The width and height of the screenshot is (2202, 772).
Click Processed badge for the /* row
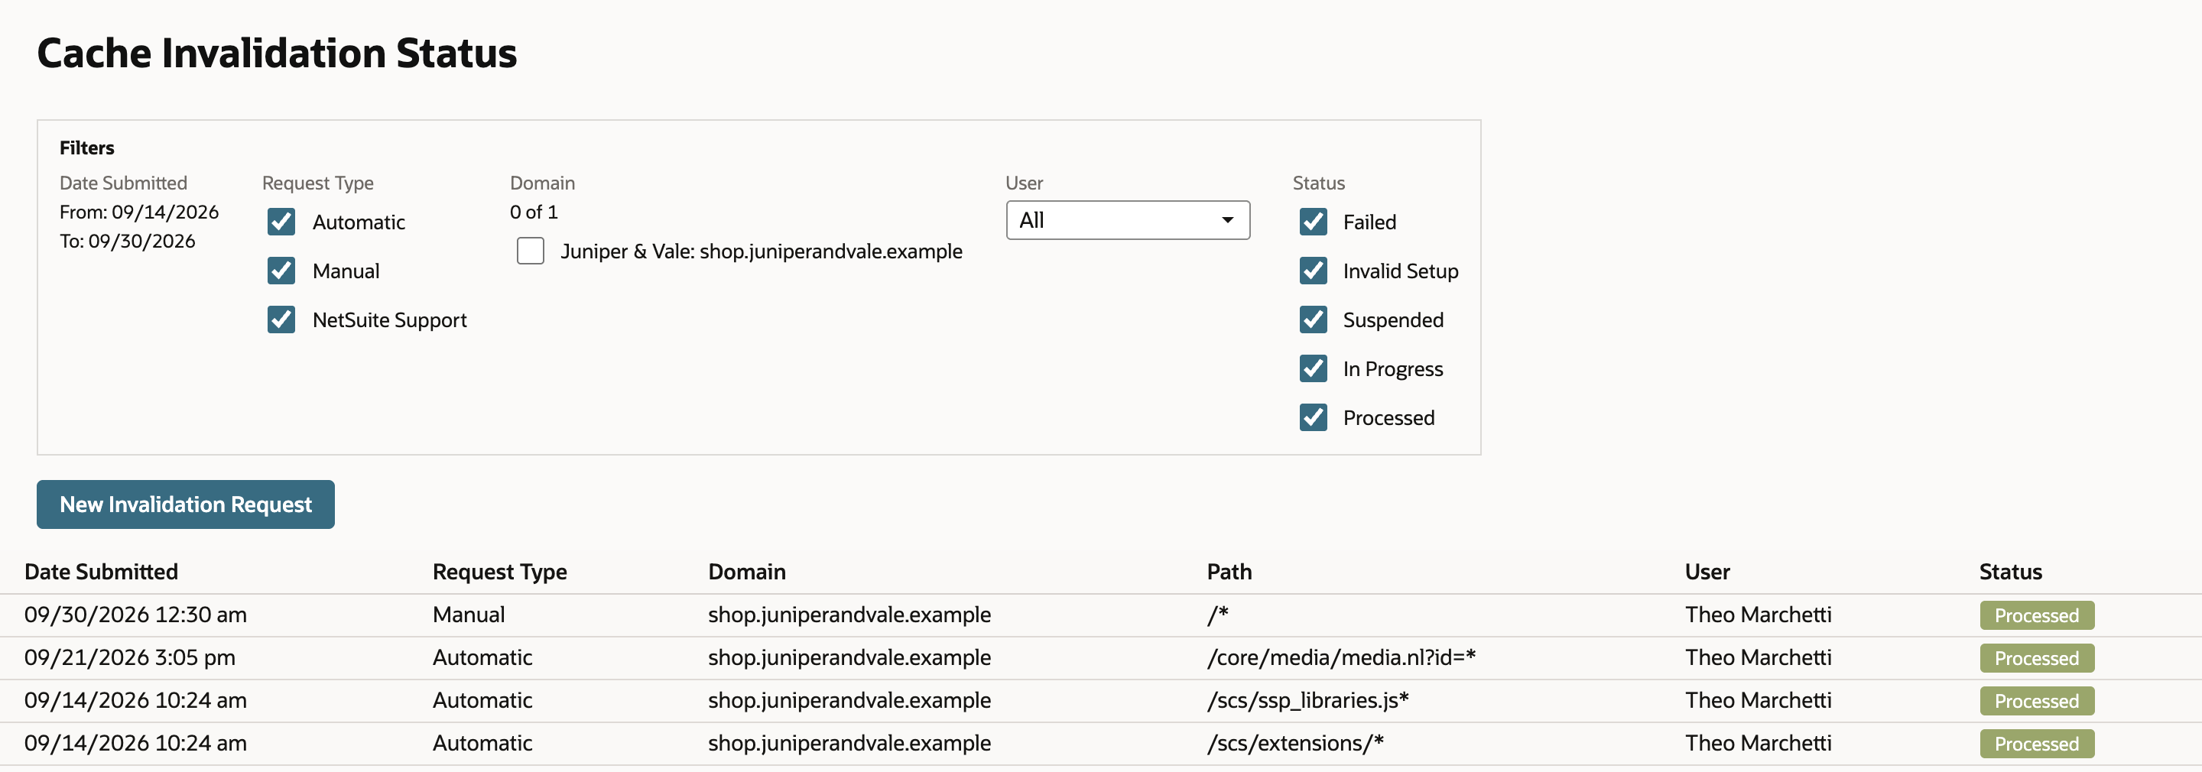click(2036, 615)
